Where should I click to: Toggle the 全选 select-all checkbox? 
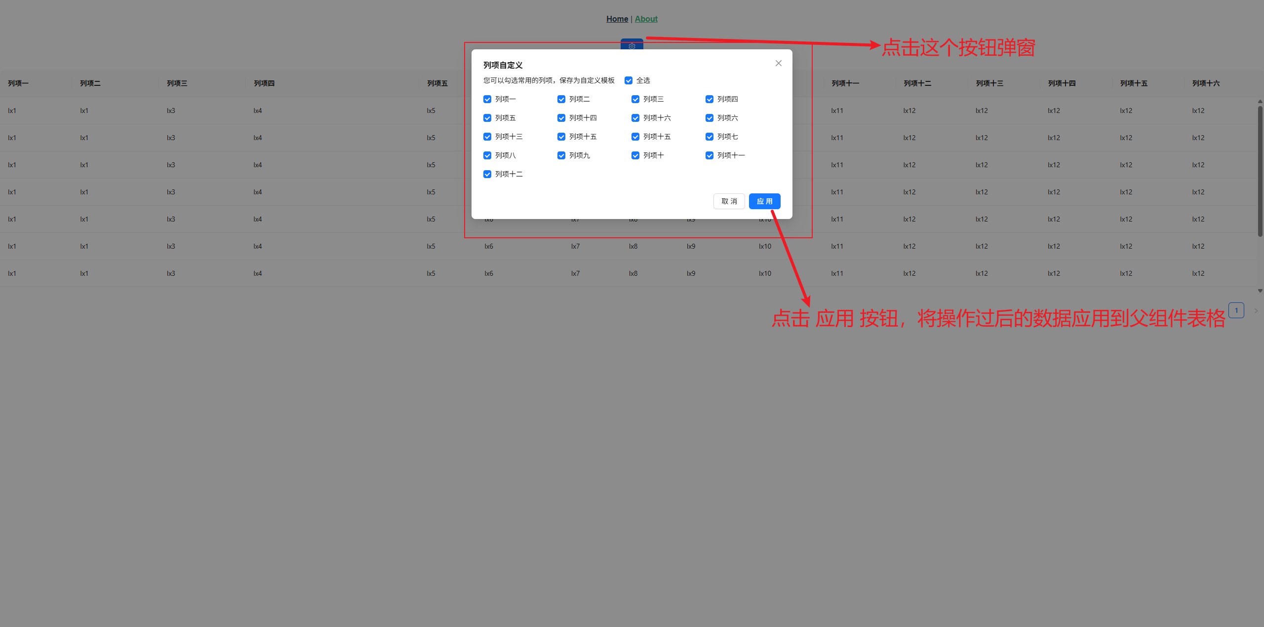pos(629,80)
